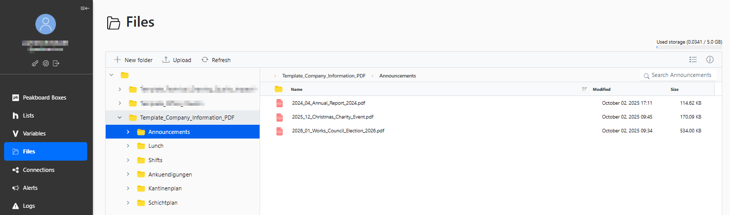Expand the Kantinenplan folder chevron
This screenshot has height=215, width=730.
coord(128,189)
